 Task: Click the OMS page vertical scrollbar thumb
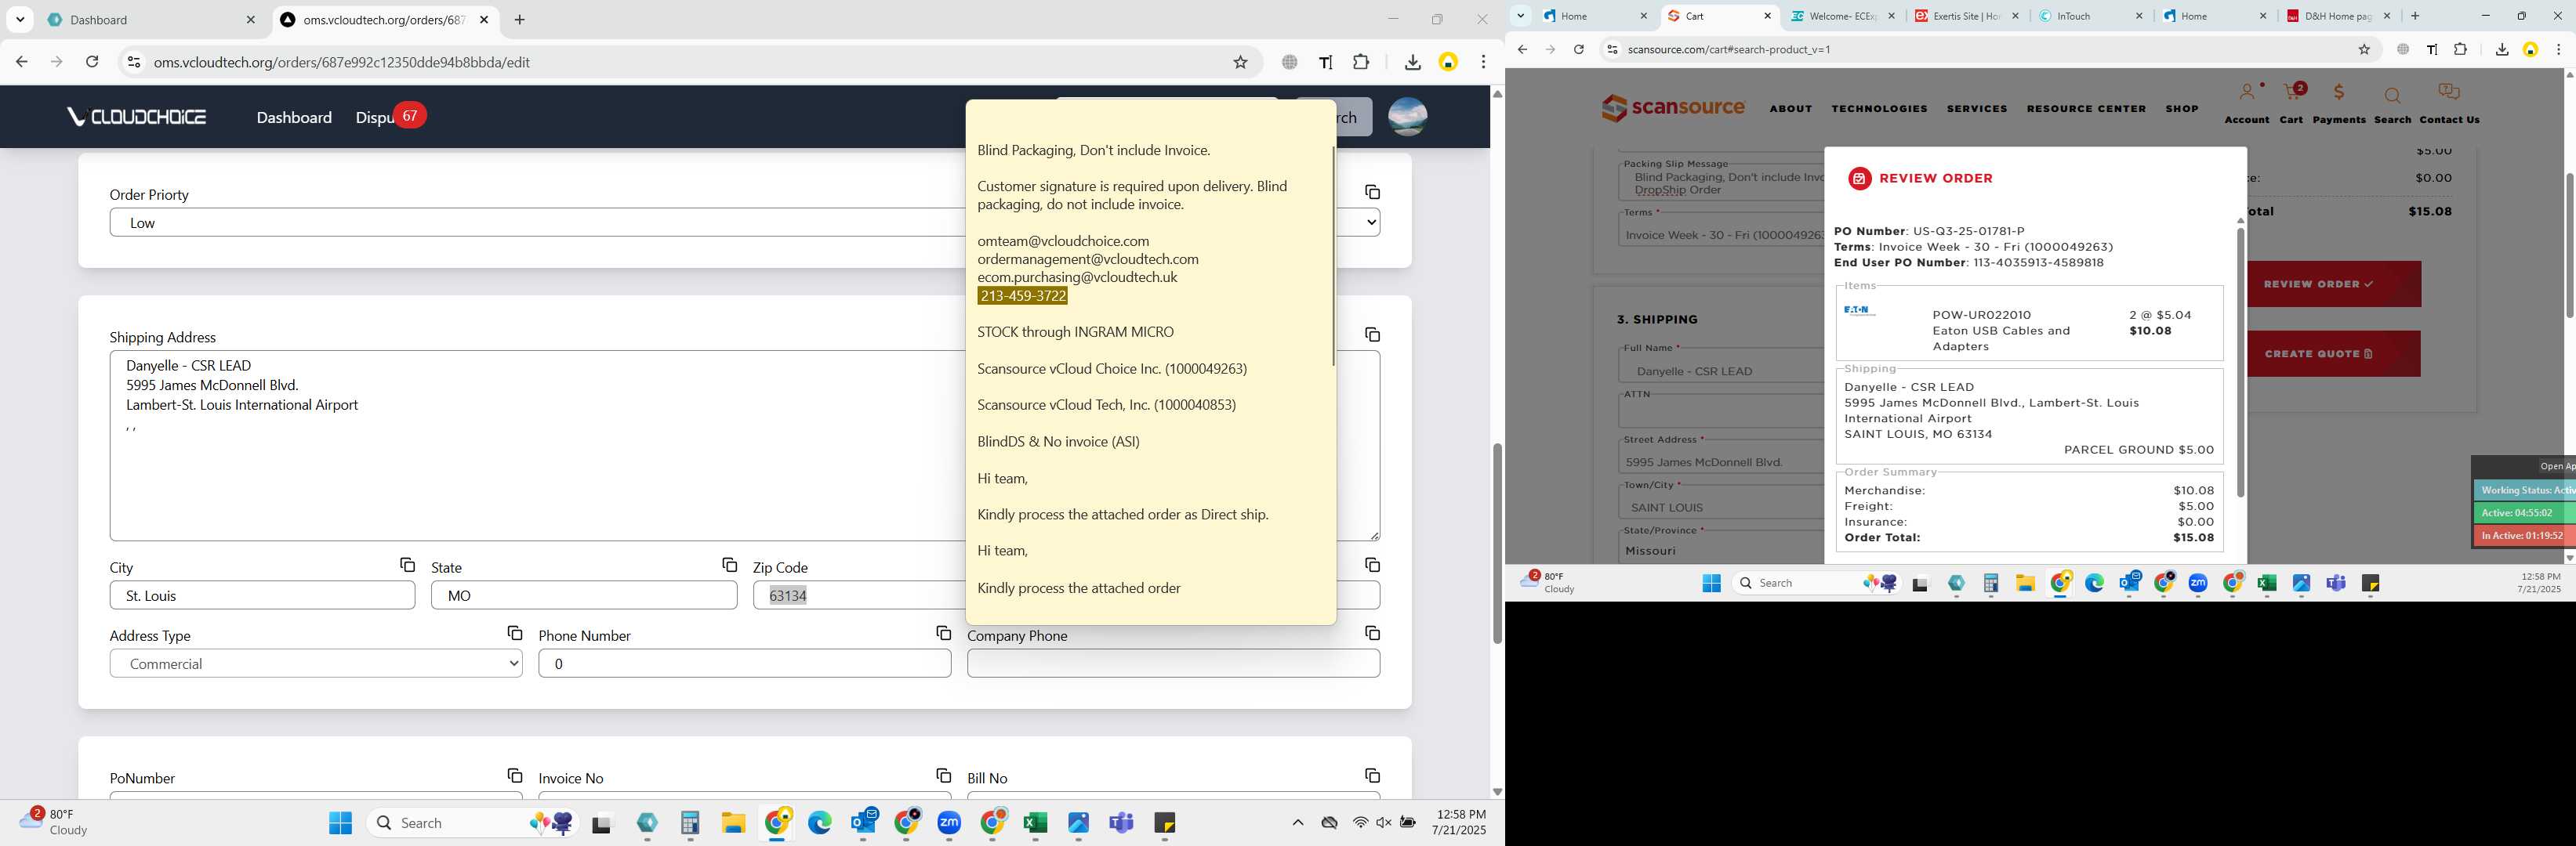[1497, 544]
